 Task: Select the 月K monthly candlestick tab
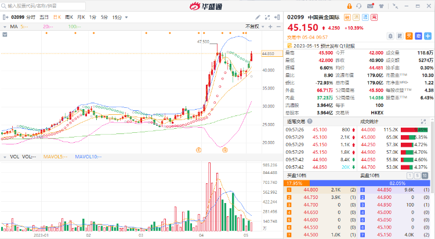81,17
